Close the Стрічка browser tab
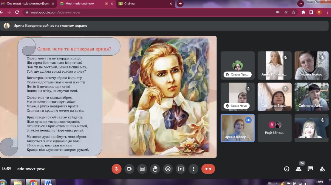This screenshot has width=331, height=185. pos(171,4)
